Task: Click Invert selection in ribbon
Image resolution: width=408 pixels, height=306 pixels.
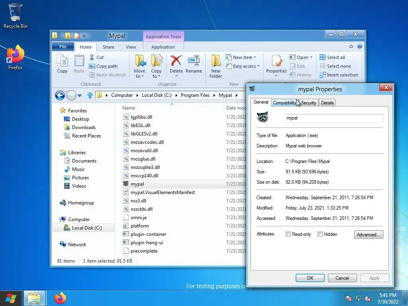Action: pos(339,75)
